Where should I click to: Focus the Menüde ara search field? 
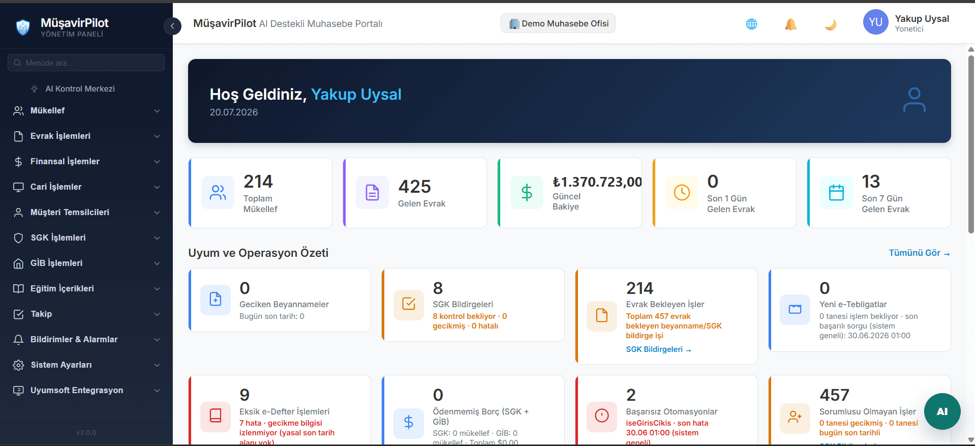tap(86, 63)
